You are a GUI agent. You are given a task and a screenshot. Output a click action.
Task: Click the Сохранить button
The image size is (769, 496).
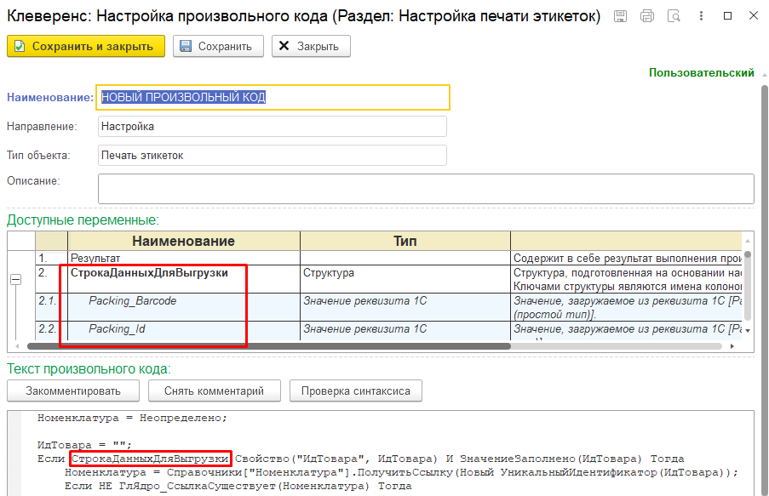(x=218, y=47)
